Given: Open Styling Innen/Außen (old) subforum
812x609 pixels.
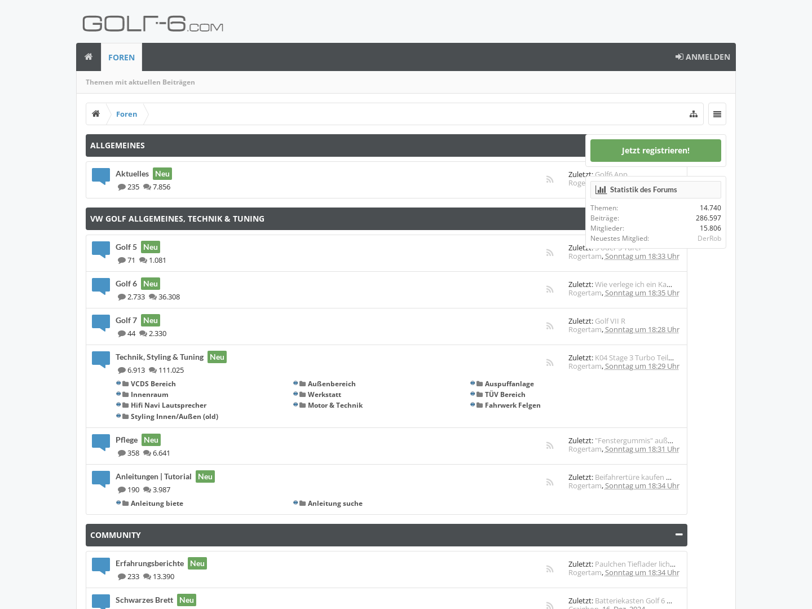Looking at the screenshot, I should coord(174,417).
